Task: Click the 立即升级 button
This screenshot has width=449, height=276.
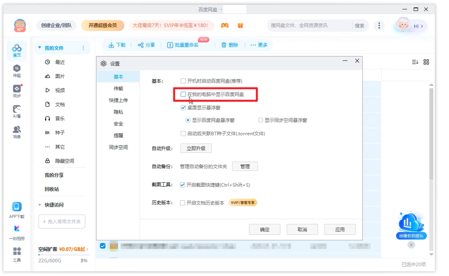Action: [196, 149]
